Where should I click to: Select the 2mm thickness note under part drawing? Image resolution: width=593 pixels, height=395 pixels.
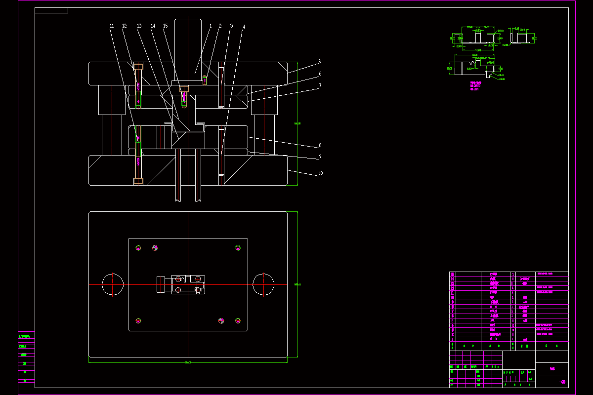(x=475, y=90)
